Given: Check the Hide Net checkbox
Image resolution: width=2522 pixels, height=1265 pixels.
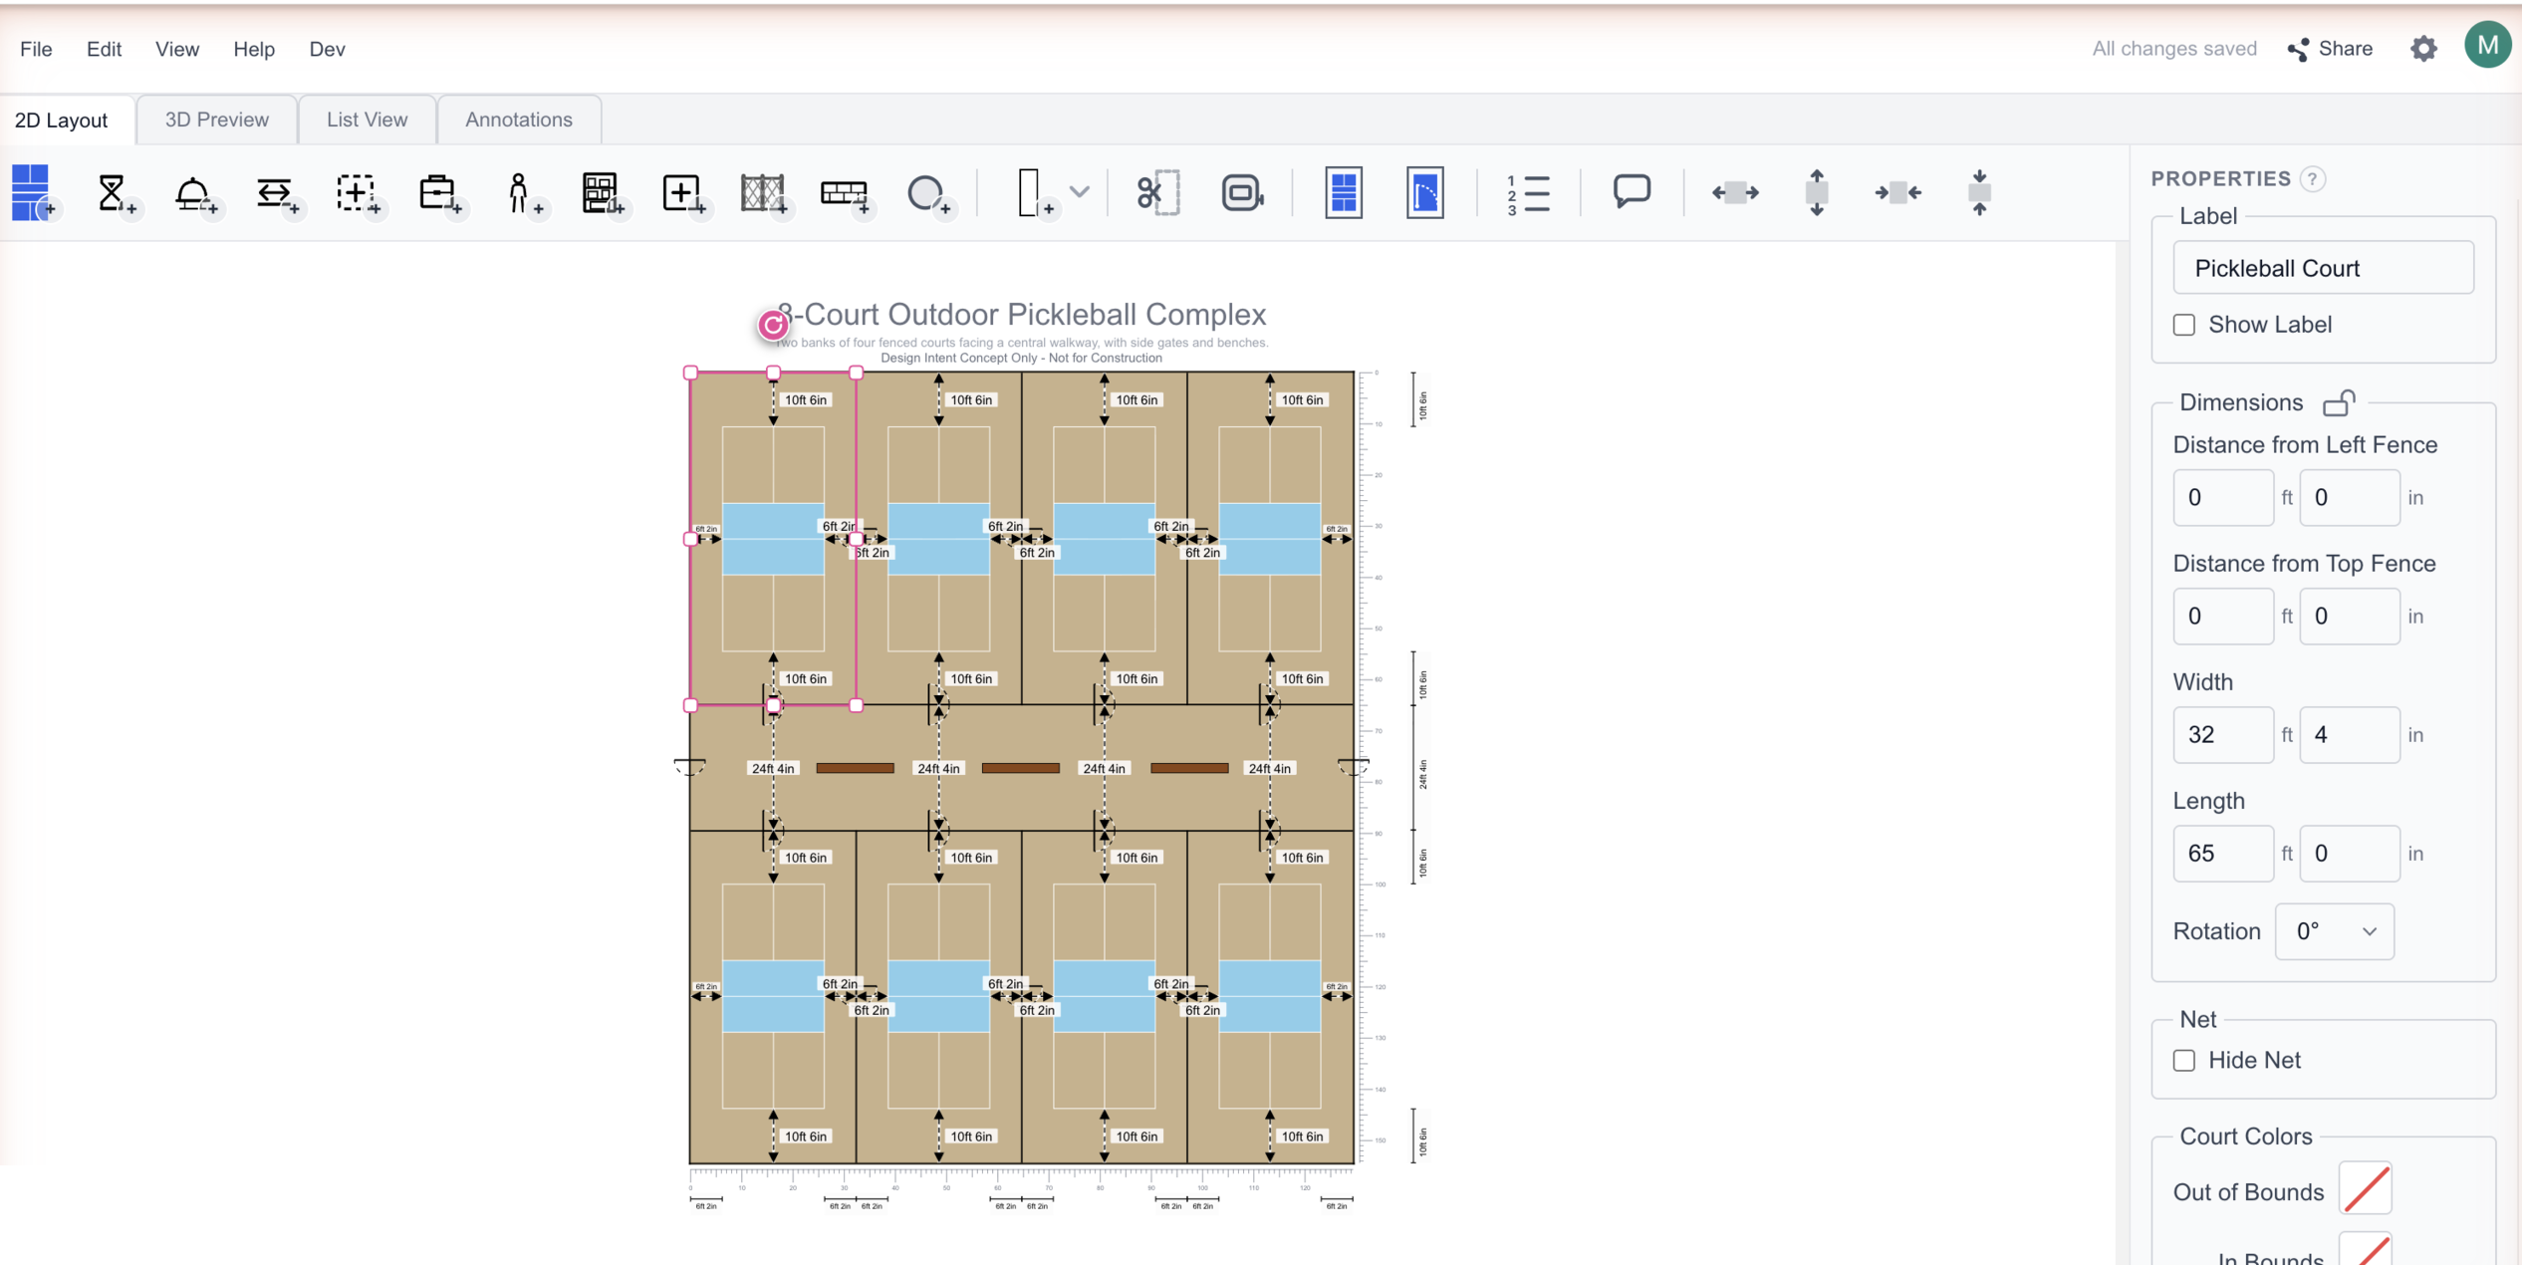Looking at the screenshot, I should 2183,1060.
